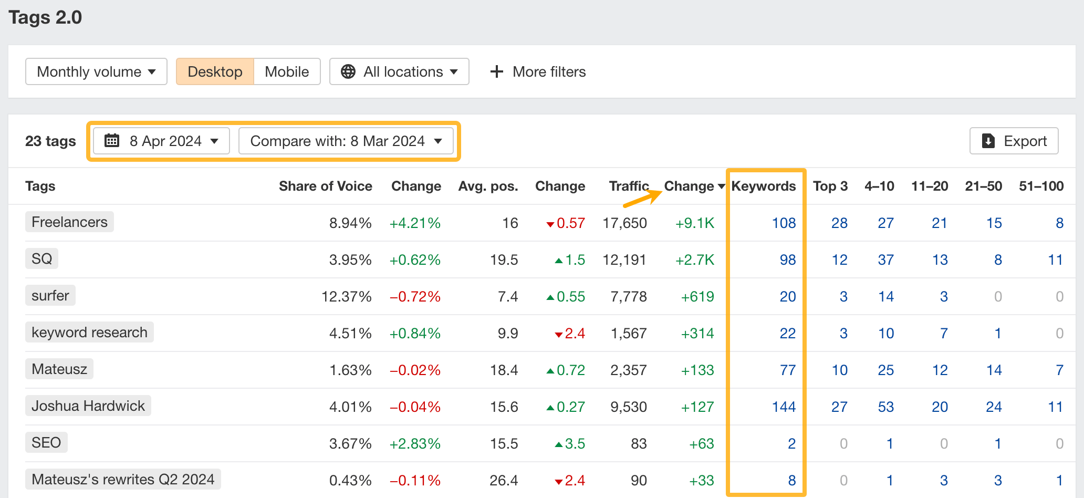This screenshot has width=1084, height=498.
Task: Select the Desktop view toggle
Action: click(x=215, y=71)
